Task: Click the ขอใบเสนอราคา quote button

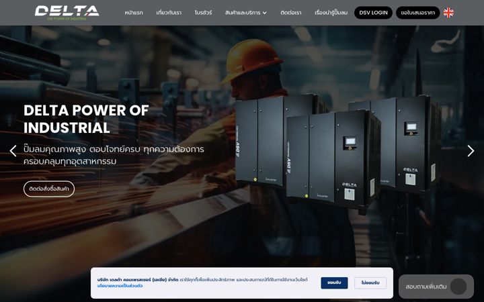Action: [x=417, y=13]
